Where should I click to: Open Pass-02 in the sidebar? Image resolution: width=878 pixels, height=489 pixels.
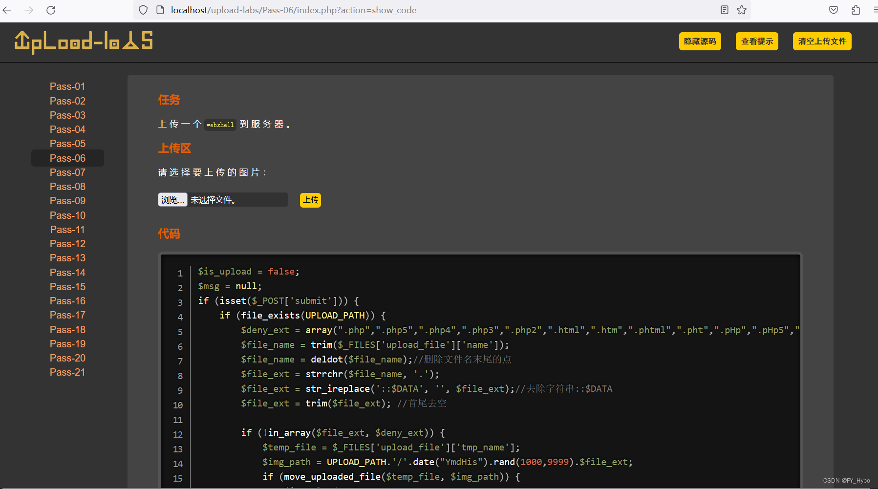point(67,101)
